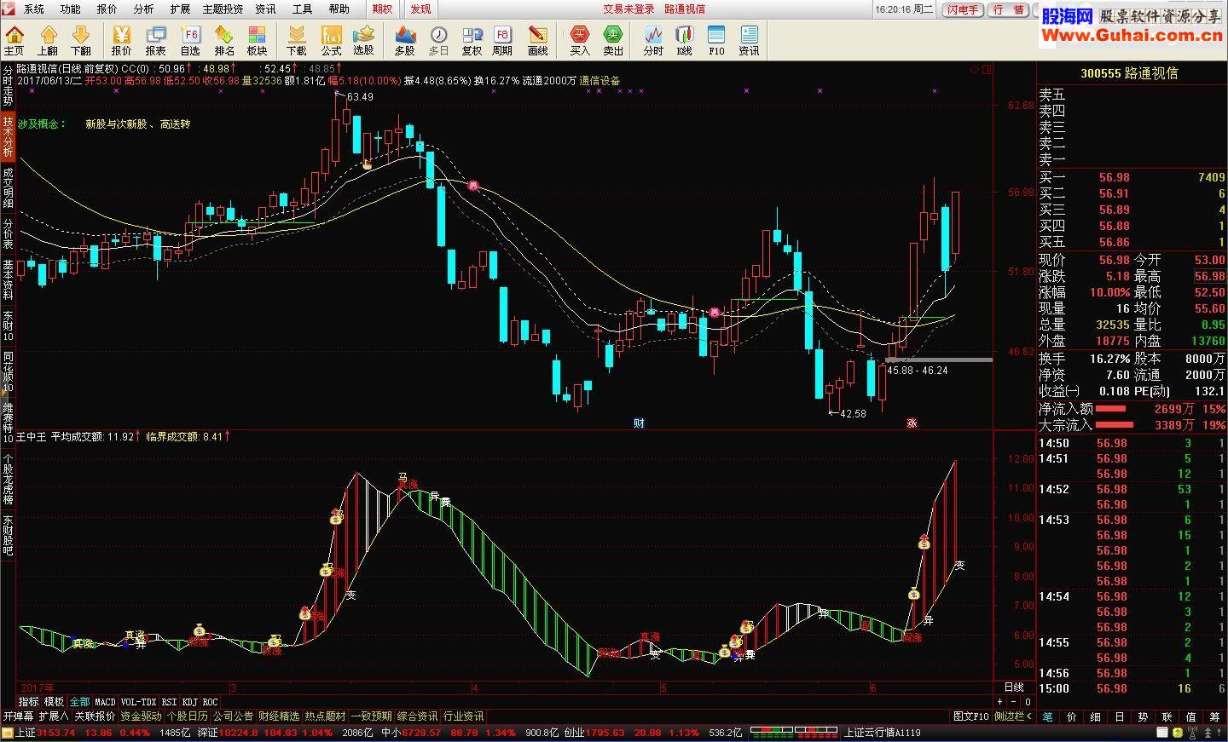1228x742 pixels.
Task: Switch to 分时 intraday chart icon
Action: 653,41
